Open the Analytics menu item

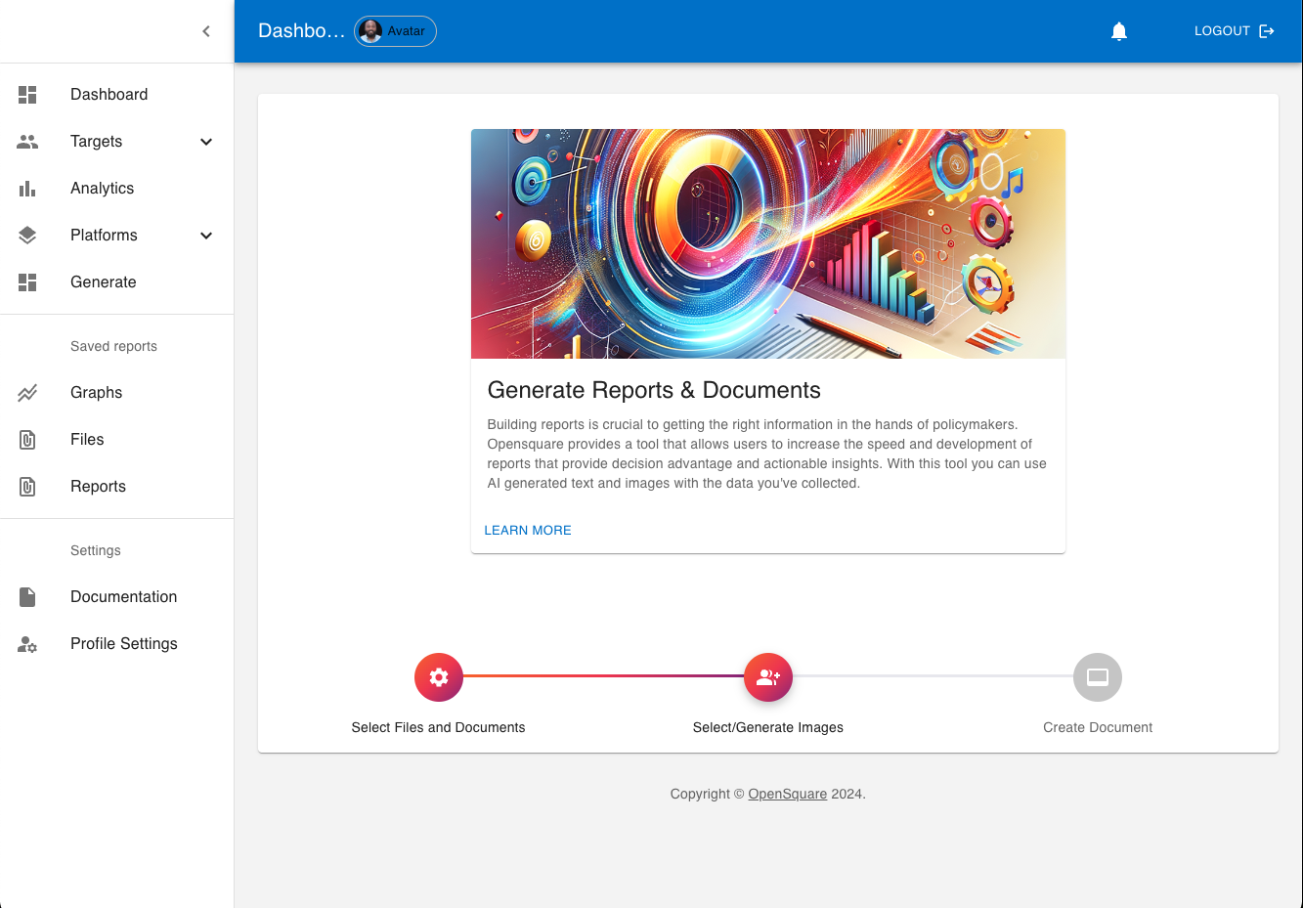(117, 189)
